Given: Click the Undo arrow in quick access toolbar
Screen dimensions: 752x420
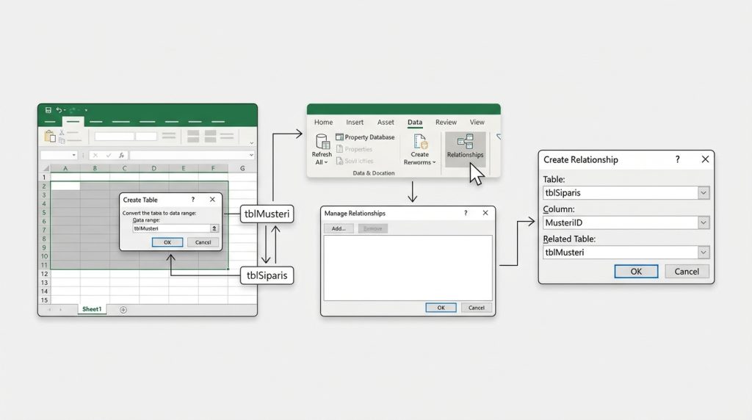Looking at the screenshot, I should [x=59, y=110].
